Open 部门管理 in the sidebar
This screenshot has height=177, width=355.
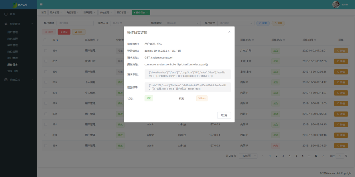(x=13, y=58)
